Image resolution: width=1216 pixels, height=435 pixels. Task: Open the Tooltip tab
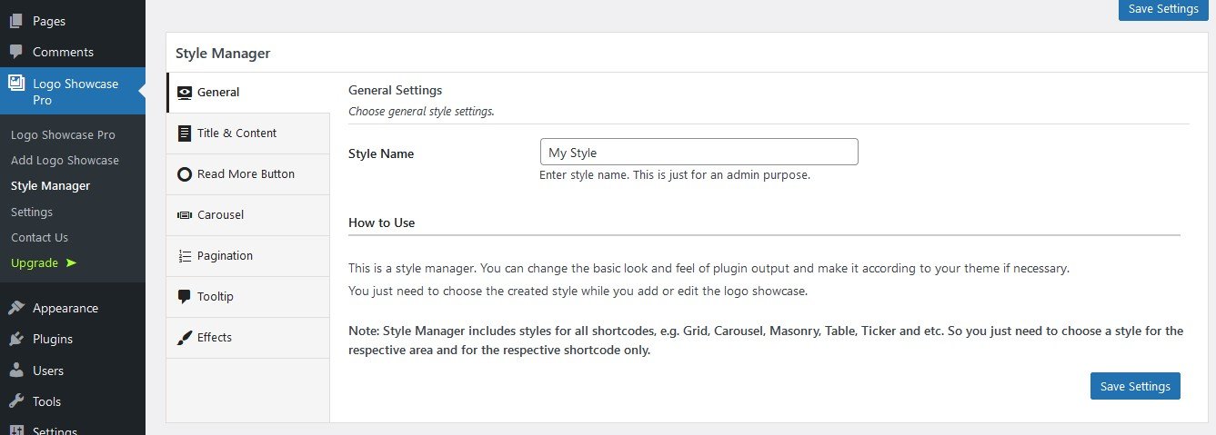(248, 296)
